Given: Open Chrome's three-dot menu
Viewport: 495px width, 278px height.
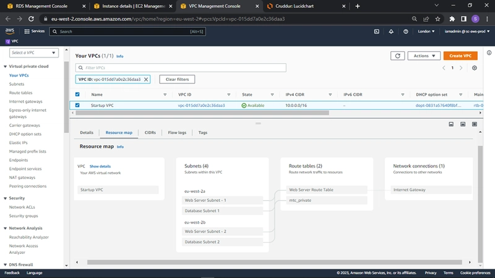Looking at the screenshot, I should [x=487, y=19].
